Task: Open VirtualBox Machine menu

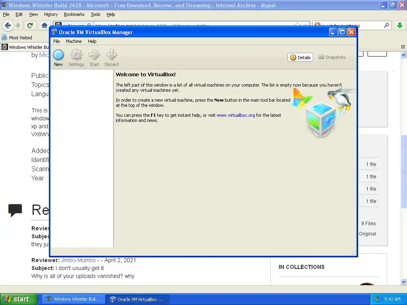Action: click(74, 41)
